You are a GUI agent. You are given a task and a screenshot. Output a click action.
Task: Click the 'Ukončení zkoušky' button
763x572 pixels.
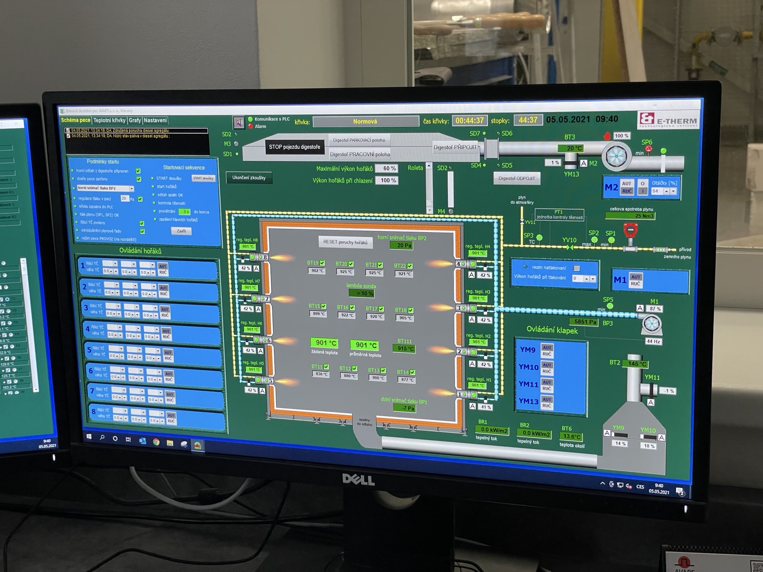[x=249, y=178]
